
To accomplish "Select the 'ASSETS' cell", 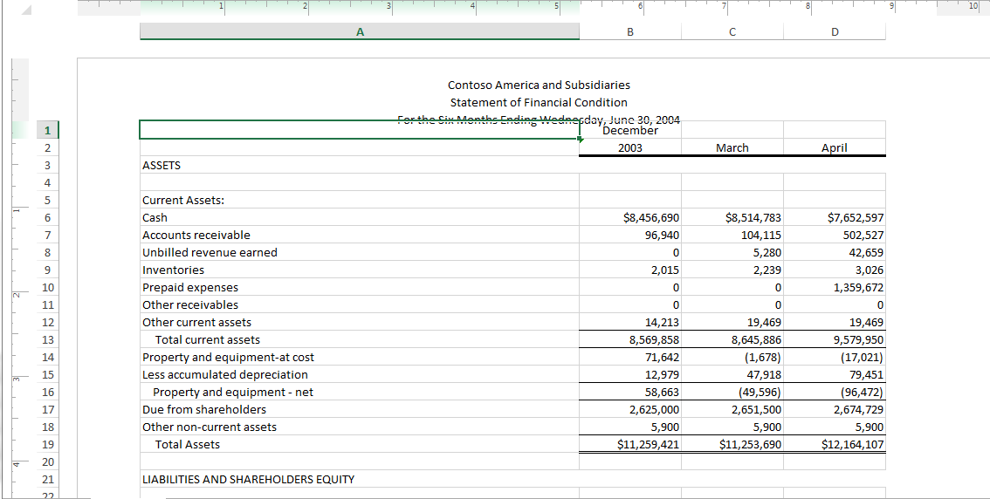I will pos(360,165).
